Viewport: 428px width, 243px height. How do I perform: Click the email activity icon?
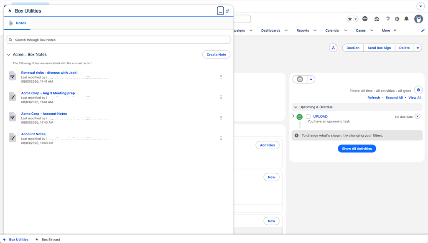pos(300,79)
